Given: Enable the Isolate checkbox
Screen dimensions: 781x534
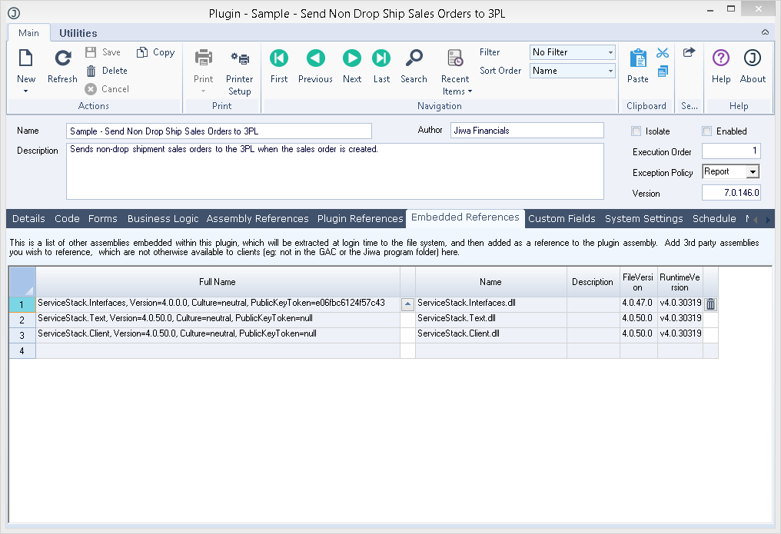Looking at the screenshot, I should pos(636,131).
